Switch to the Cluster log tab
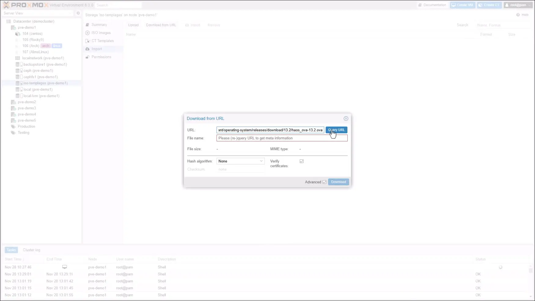Image resolution: width=535 pixels, height=301 pixels. pyautogui.click(x=31, y=250)
